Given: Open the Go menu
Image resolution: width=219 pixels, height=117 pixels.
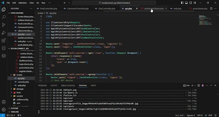Looking at the screenshot, I should 38,3.
